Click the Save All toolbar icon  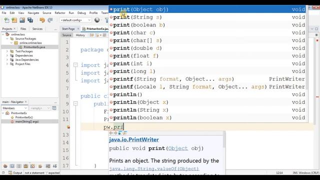point(30,20)
